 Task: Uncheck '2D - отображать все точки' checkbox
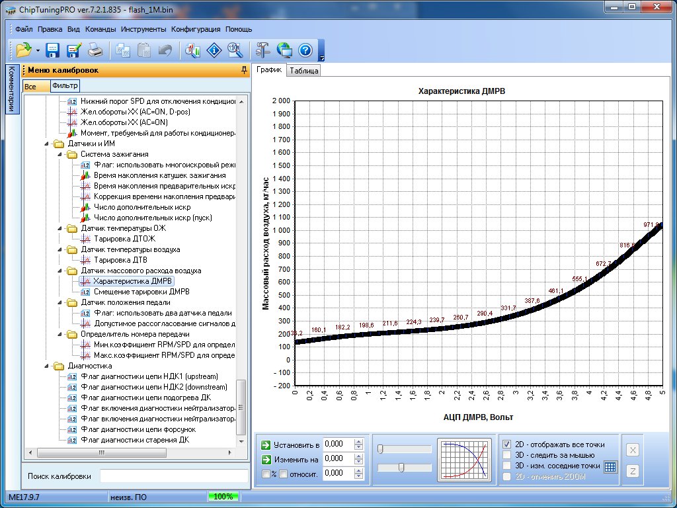(x=507, y=444)
